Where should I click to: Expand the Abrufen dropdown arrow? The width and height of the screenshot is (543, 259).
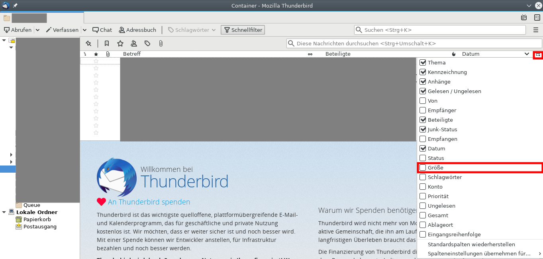(x=37, y=30)
